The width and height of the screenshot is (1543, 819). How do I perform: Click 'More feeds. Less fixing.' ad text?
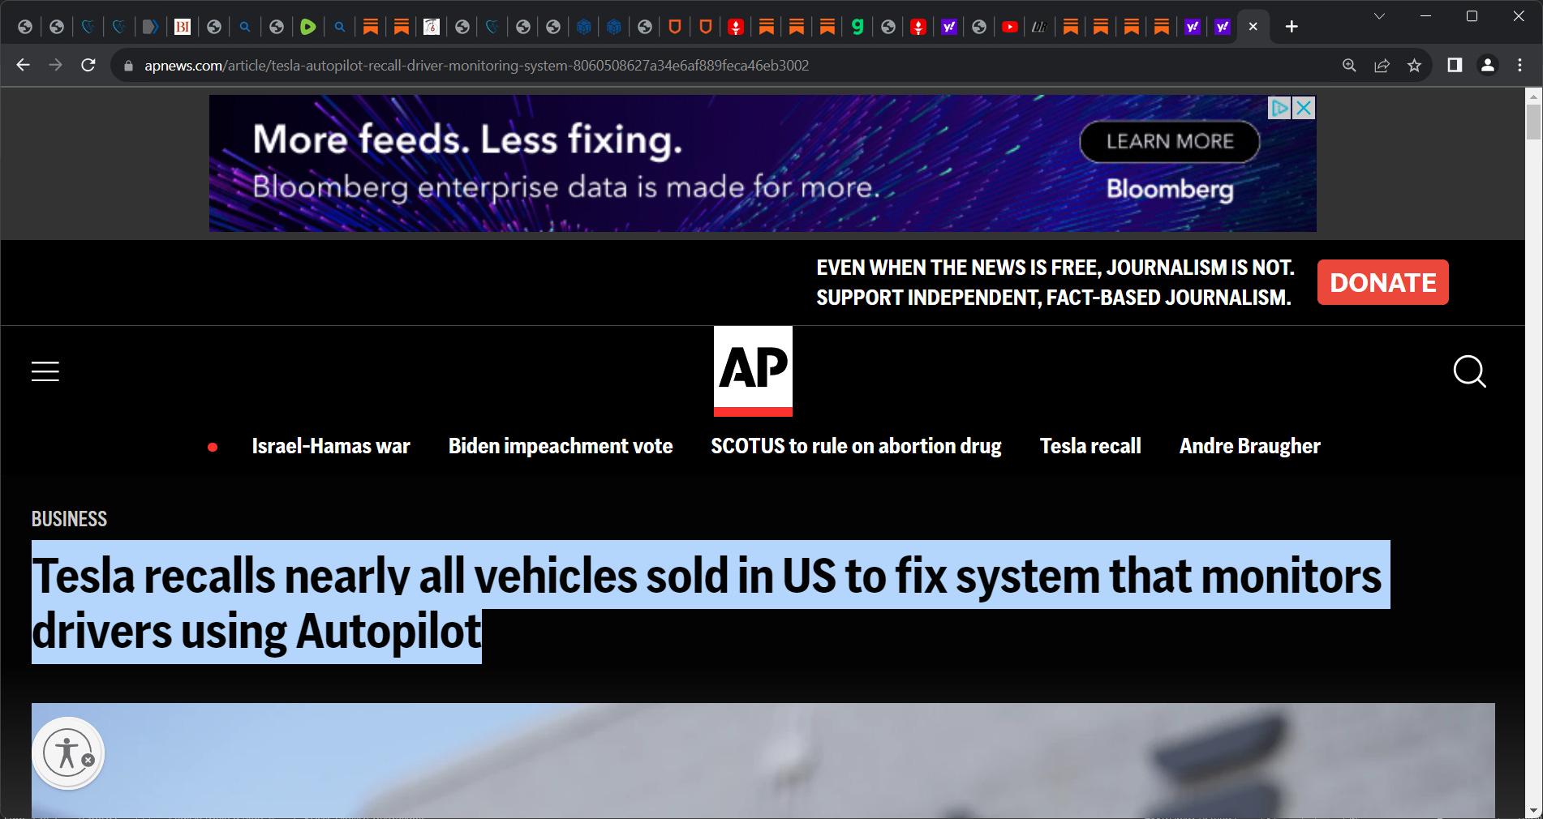467,139
